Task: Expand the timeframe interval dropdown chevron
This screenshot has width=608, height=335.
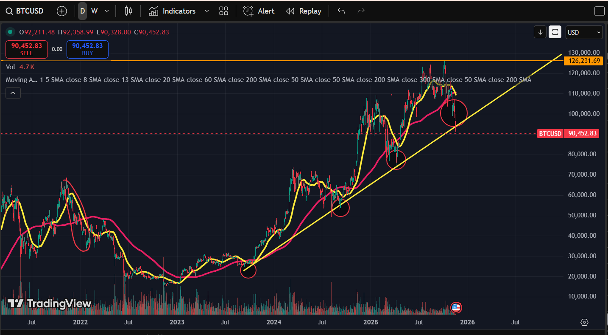Action: click(x=107, y=11)
